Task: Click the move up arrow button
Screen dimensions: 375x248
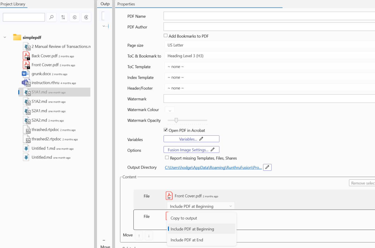Action: tap(139, 236)
